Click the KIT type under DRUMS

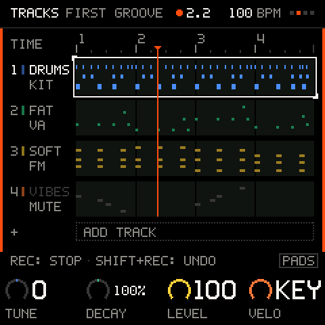pos(41,85)
